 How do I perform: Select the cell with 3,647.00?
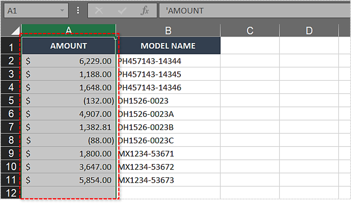pos(68,166)
